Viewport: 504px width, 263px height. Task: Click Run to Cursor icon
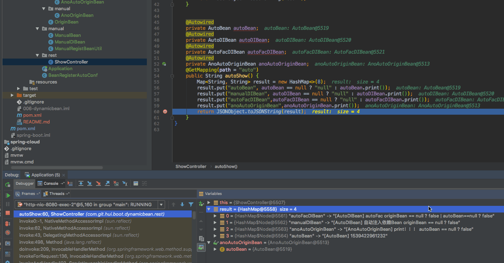[124, 183]
